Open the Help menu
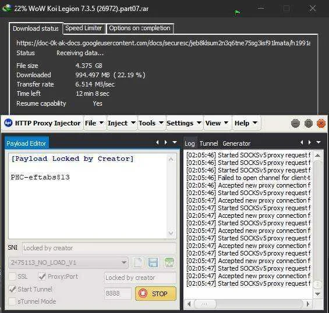This screenshot has height=313, width=329. tap(246, 123)
